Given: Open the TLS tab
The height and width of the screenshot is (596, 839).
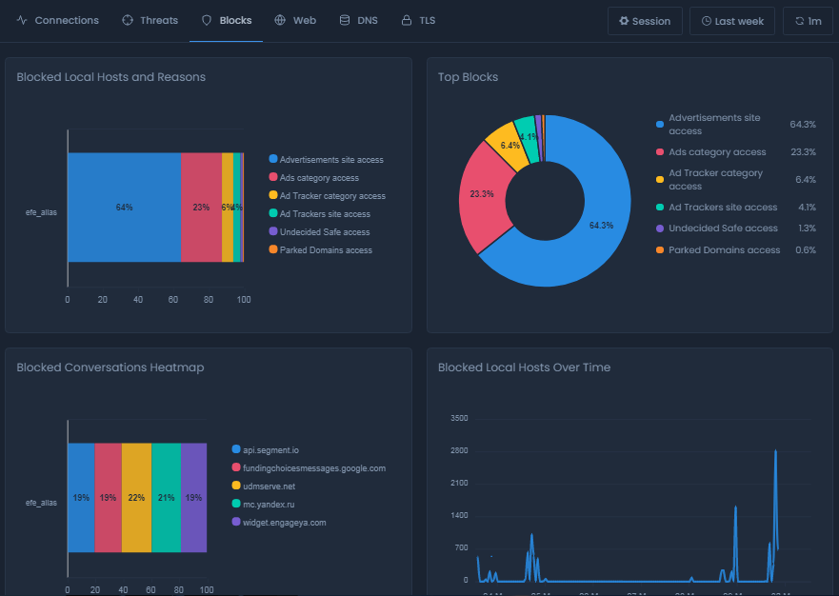Looking at the screenshot, I should (x=418, y=19).
